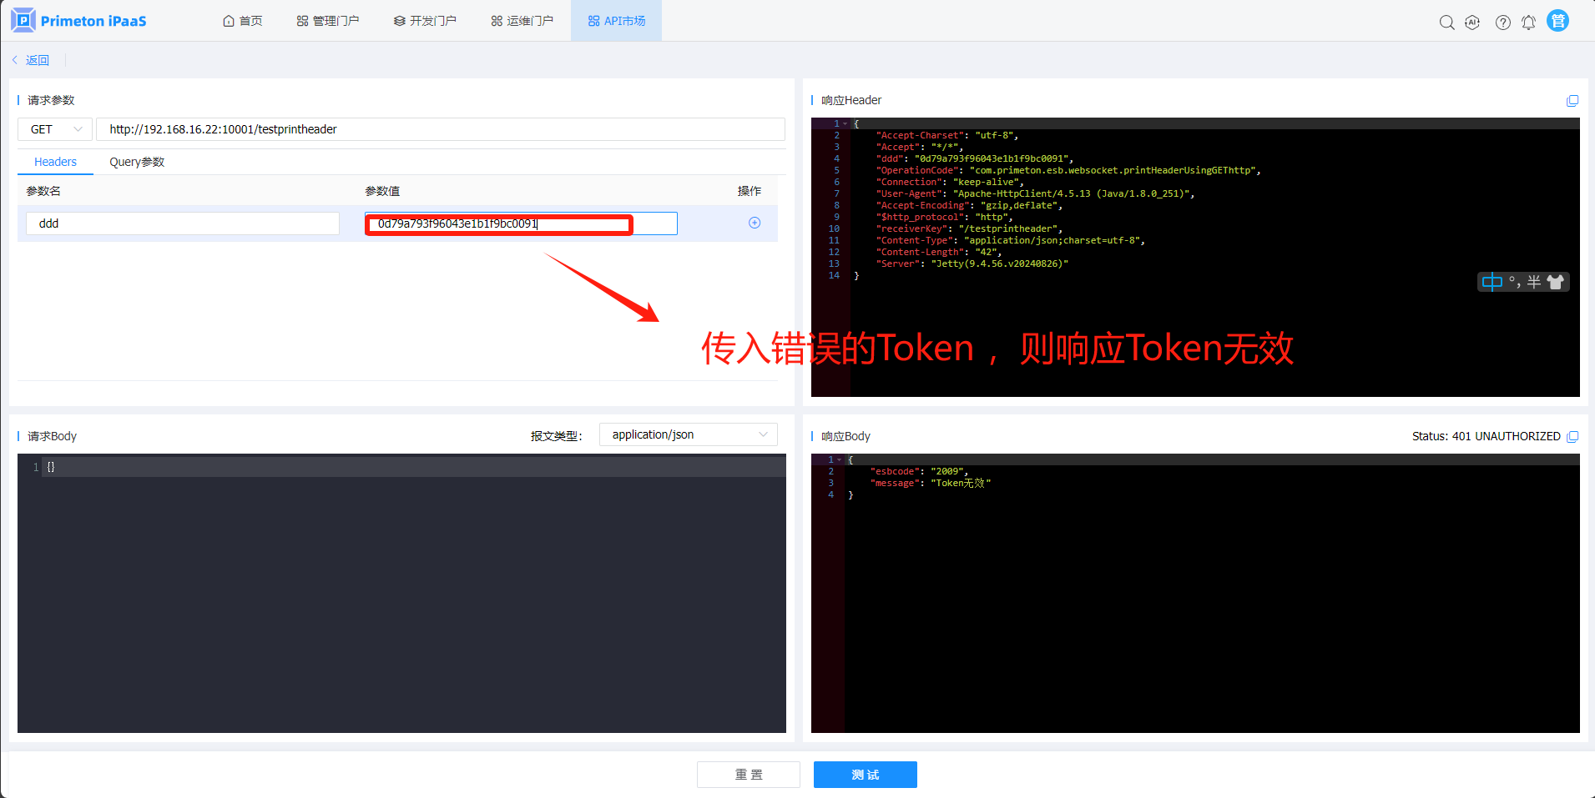Toggle IME Chinese/English mode indicator 中
This screenshot has height=798, width=1595.
tap(1492, 282)
